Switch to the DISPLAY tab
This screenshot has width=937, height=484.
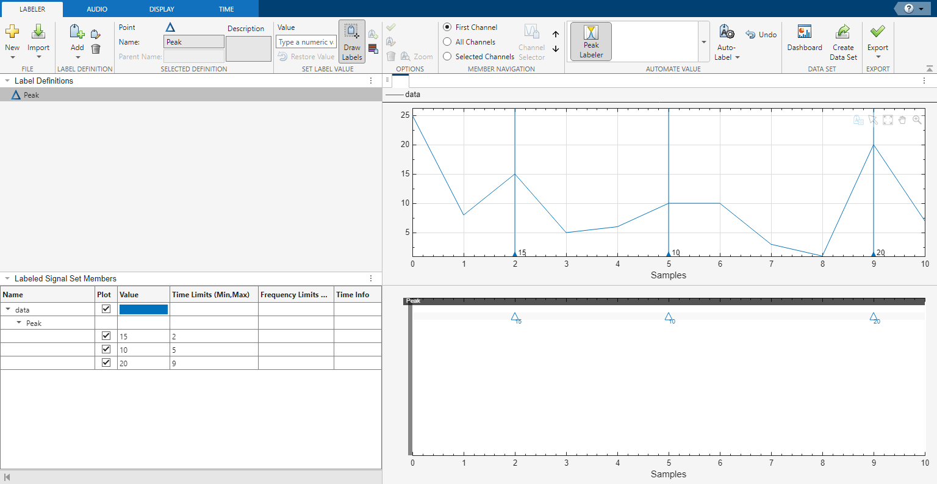pyautogui.click(x=162, y=9)
